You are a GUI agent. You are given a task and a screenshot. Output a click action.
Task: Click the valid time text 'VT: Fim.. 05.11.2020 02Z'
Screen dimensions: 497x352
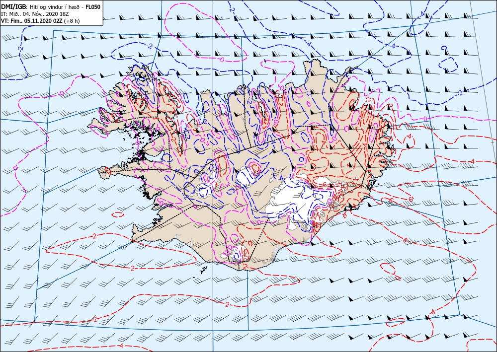(x=32, y=21)
